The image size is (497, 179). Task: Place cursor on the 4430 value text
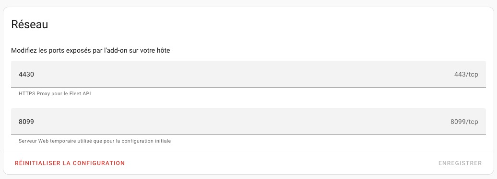click(26, 75)
